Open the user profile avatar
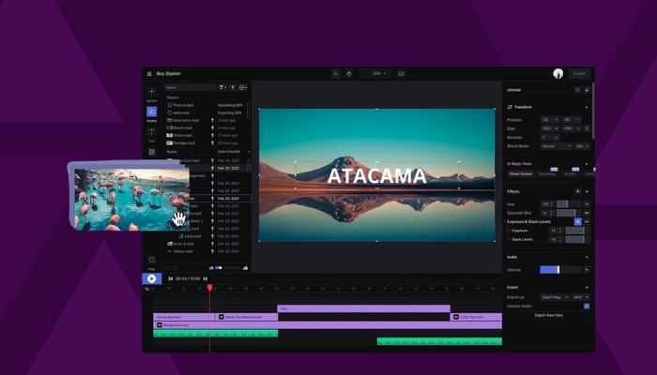 point(558,74)
